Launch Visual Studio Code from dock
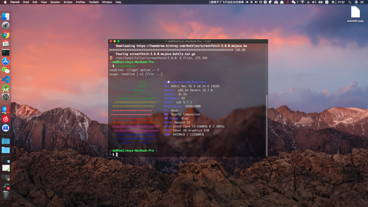The width and height of the screenshot is (368, 207). pyautogui.click(x=6, y=79)
